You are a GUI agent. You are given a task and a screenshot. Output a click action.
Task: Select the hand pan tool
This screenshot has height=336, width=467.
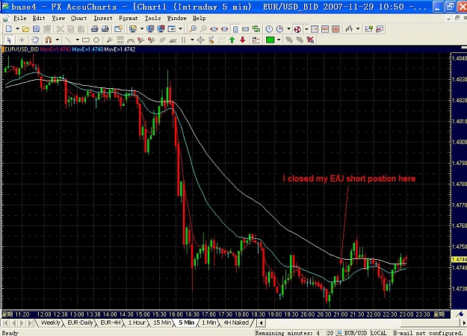[x=35, y=40]
